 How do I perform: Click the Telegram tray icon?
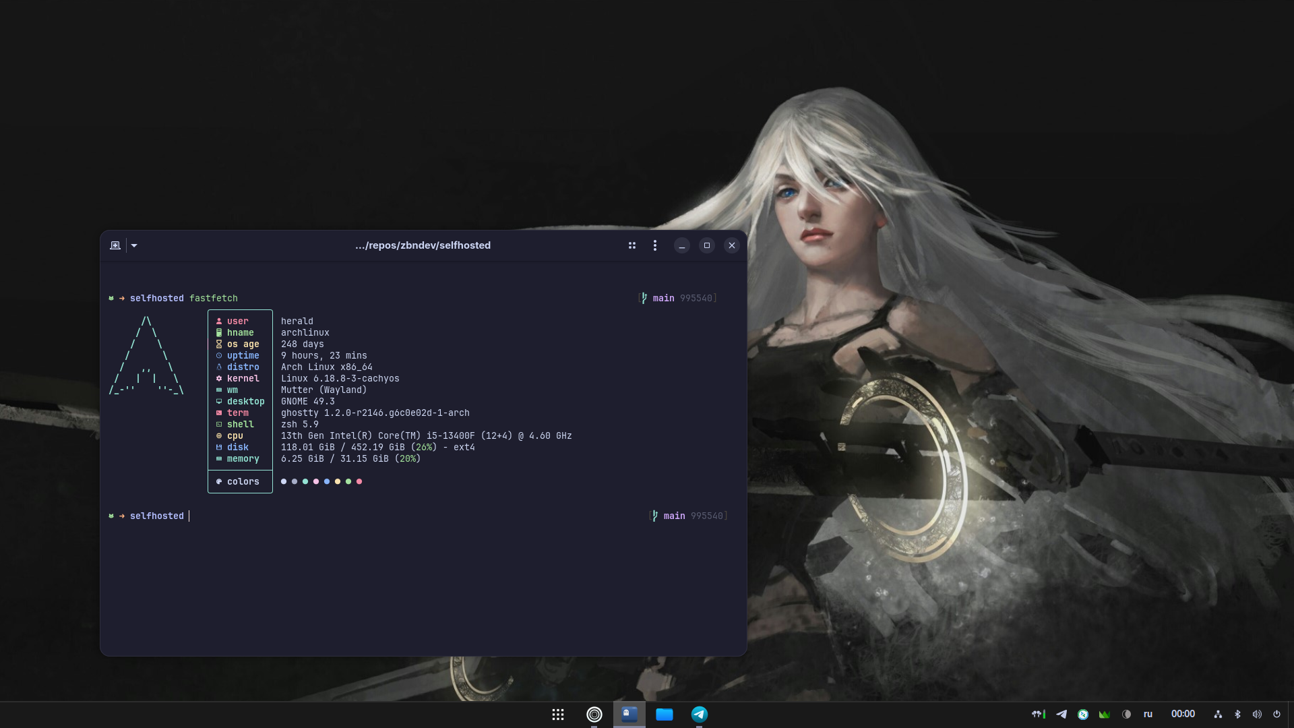pos(1061,715)
